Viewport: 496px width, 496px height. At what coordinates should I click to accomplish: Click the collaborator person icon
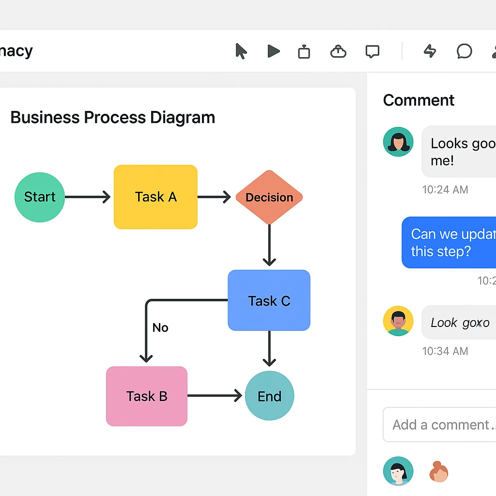pos(493,51)
